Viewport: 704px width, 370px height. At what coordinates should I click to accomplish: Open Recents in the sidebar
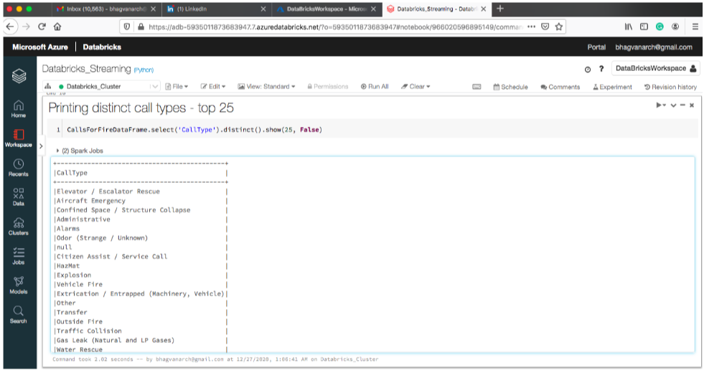(19, 168)
